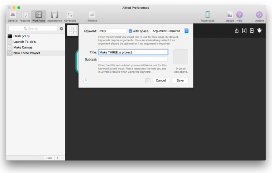Viewport: 272px width, 173px height.
Task: Click the Hash workflow terminal icon
Action: [10, 36]
